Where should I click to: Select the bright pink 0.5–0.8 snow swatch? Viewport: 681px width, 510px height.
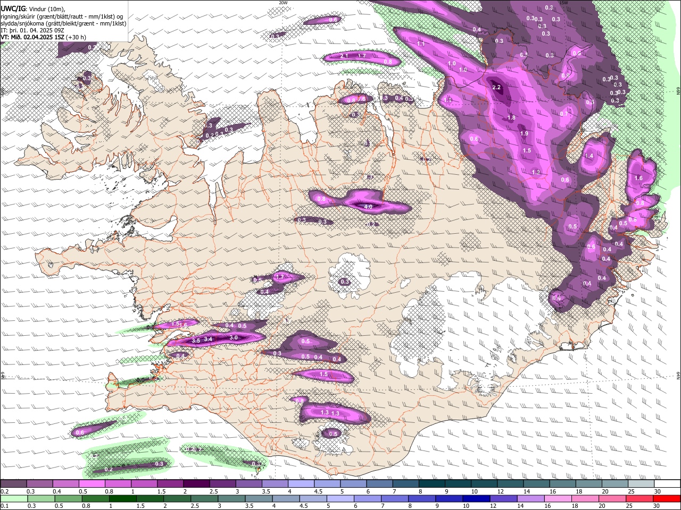point(92,484)
